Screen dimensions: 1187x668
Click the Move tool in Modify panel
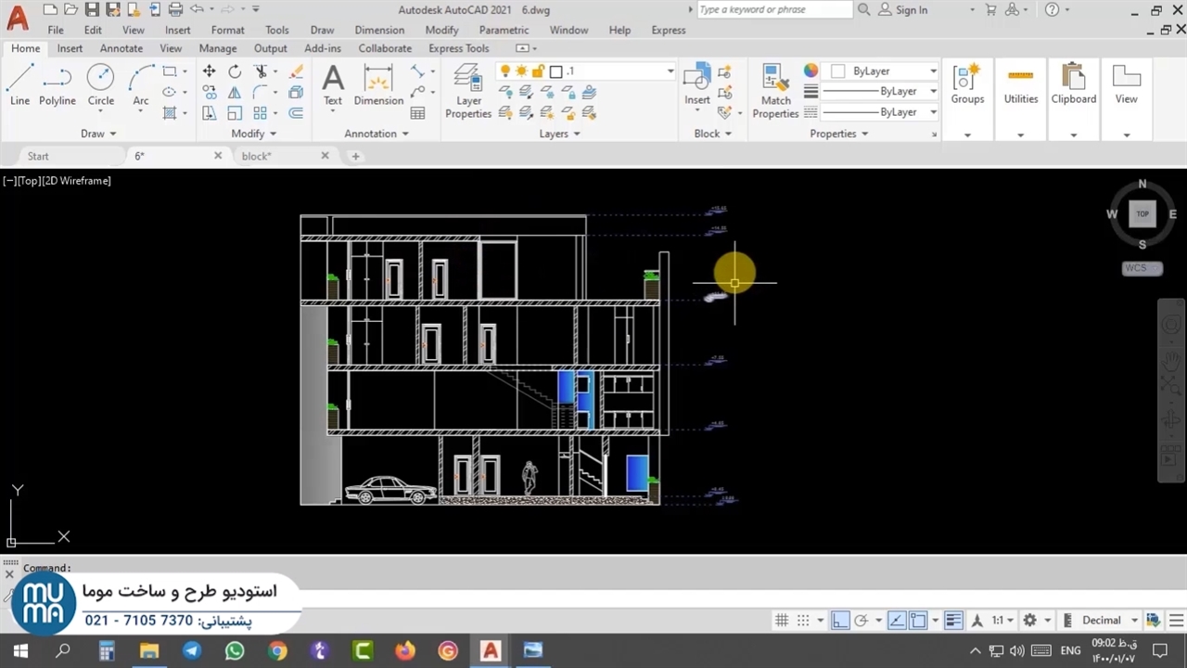click(x=210, y=71)
